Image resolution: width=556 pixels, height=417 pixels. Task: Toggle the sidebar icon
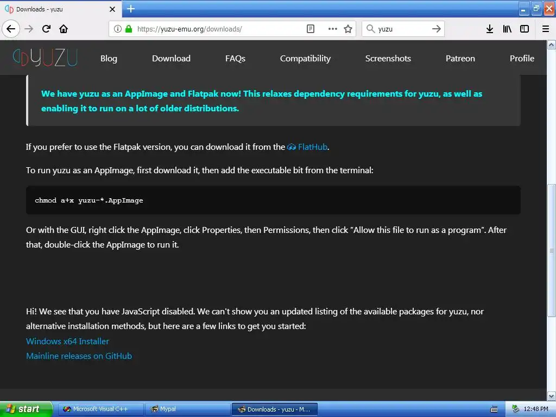[525, 29]
